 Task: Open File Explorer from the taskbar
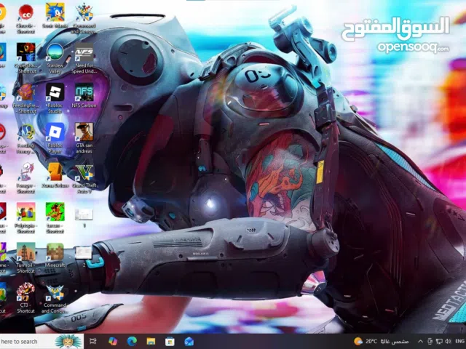(x=151, y=342)
